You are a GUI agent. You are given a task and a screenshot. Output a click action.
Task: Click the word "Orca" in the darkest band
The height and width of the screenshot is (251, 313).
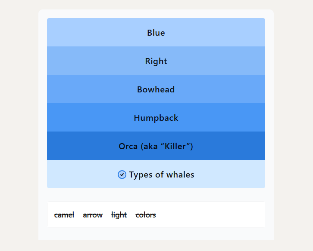128,146
